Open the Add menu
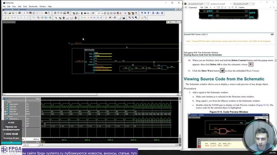Image resolution: width=277 pixels, height=155 pixels. (19, 6)
